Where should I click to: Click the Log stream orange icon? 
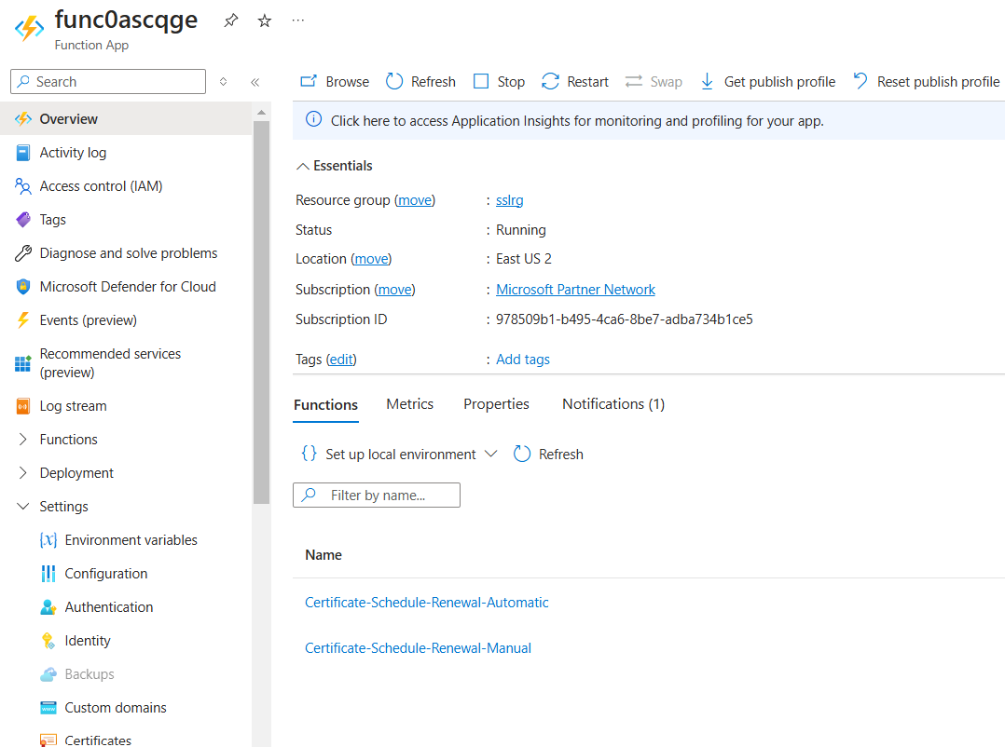pyautogui.click(x=23, y=406)
